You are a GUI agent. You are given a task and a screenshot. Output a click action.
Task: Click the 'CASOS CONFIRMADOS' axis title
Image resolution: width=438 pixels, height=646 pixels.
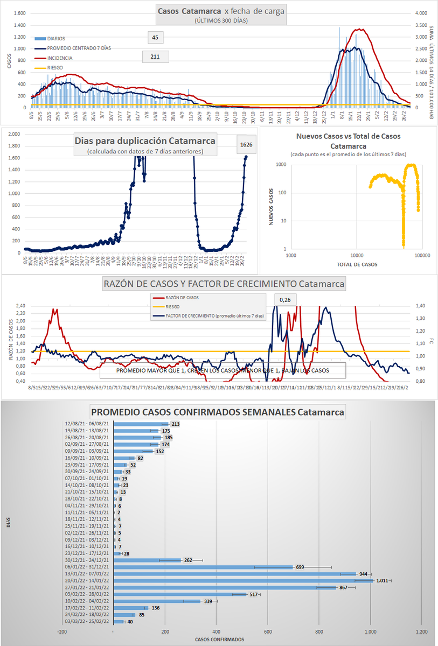(220, 640)
